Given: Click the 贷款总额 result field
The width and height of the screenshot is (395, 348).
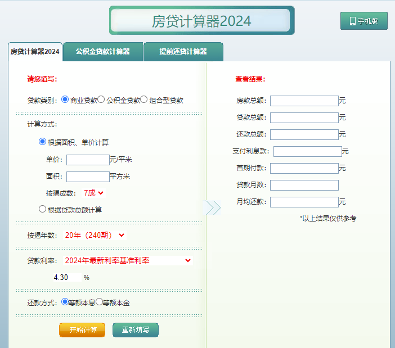Looking at the screenshot, I should click(304, 117).
